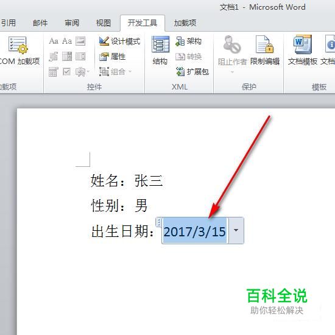Insert date picker content control
This screenshot has height=335, width=335.
[54, 72]
